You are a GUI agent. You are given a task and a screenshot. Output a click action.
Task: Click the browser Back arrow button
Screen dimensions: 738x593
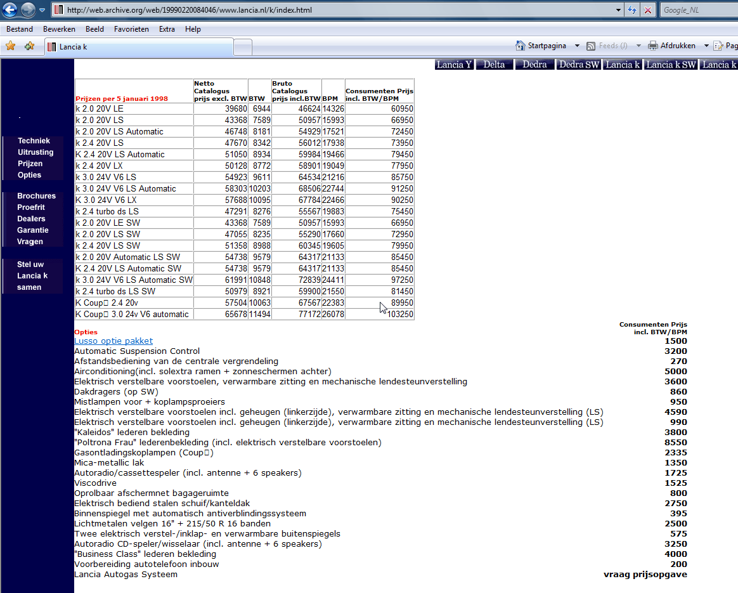coord(10,10)
